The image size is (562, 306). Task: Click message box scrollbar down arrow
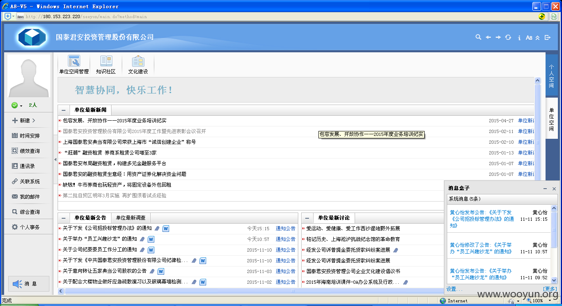[x=554, y=280]
